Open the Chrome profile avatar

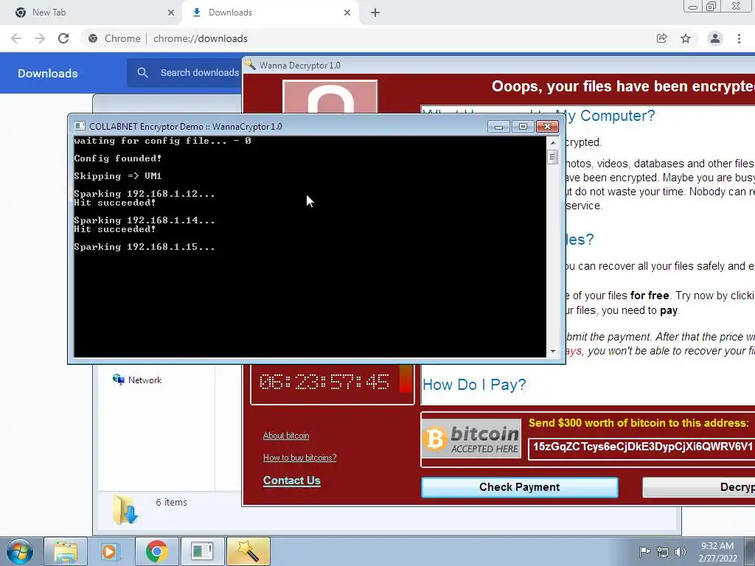pos(715,38)
